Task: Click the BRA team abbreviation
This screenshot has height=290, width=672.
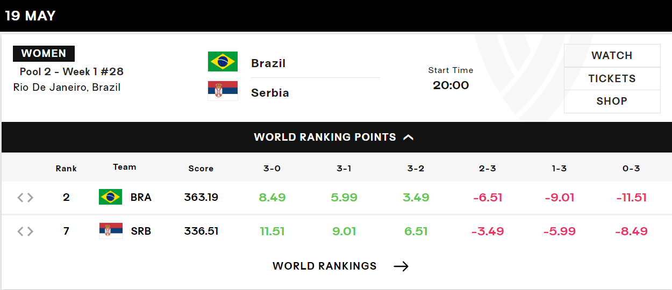Action: click(141, 197)
